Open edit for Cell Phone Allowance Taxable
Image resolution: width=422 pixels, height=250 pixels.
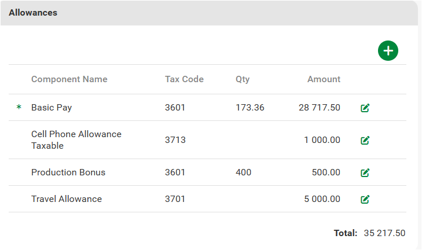pos(365,140)
